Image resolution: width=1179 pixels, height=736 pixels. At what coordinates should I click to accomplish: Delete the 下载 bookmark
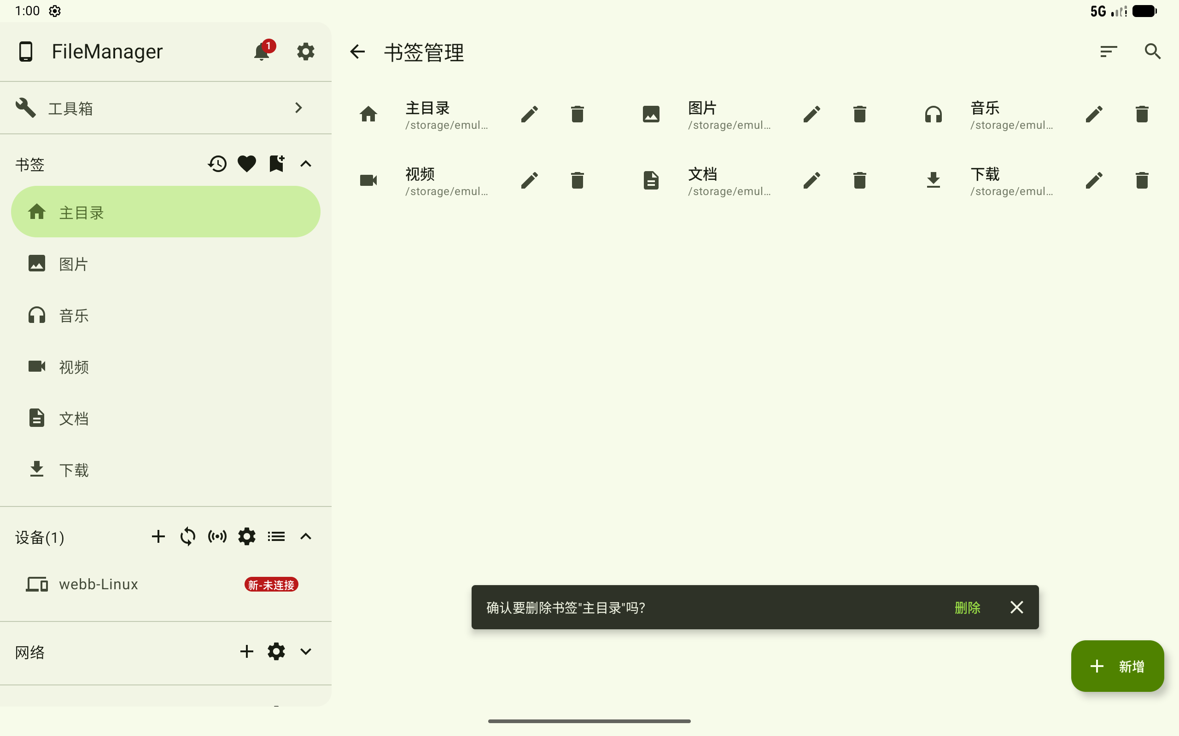pyautogui.click(x=1142, y=181)
